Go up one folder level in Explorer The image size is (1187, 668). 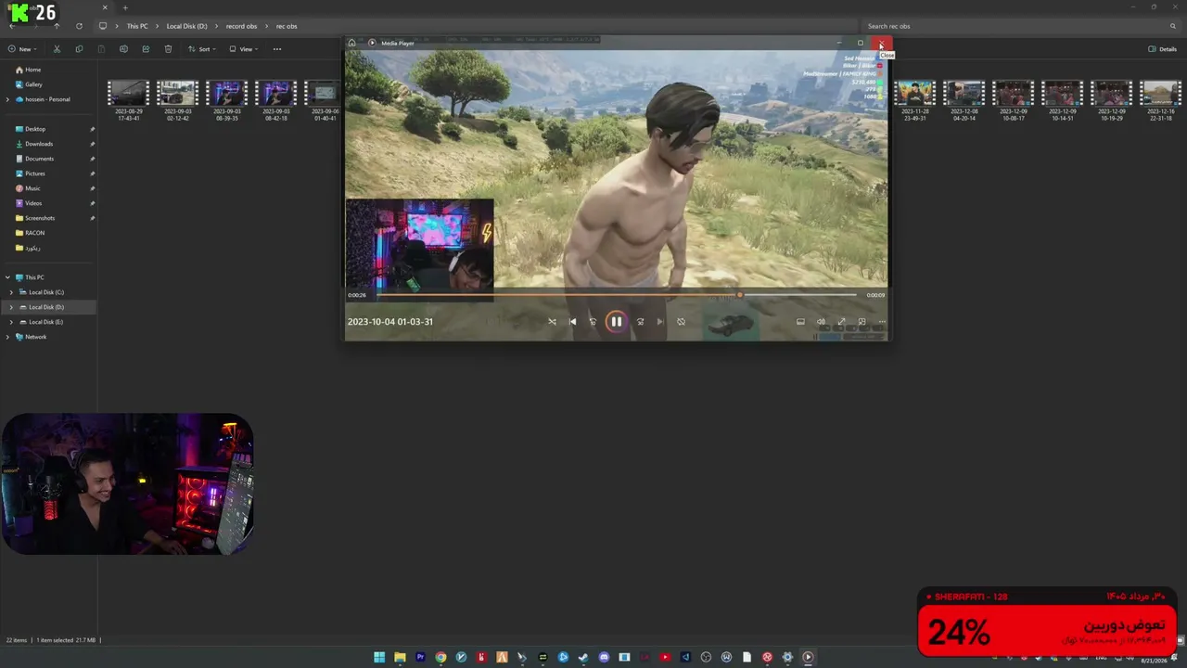coord(57,26)
